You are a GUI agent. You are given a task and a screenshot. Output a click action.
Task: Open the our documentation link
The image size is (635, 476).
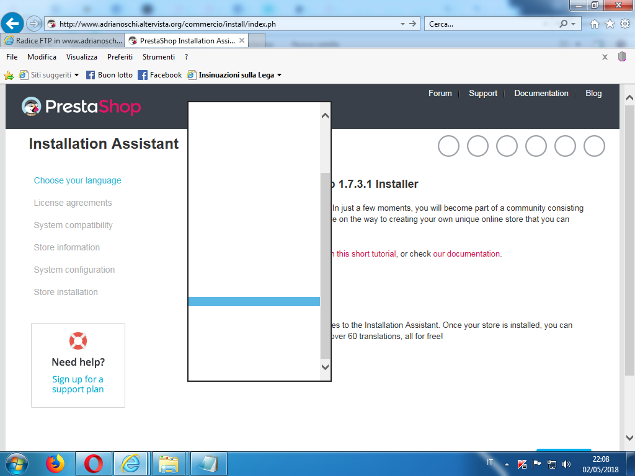click(466, 253)
